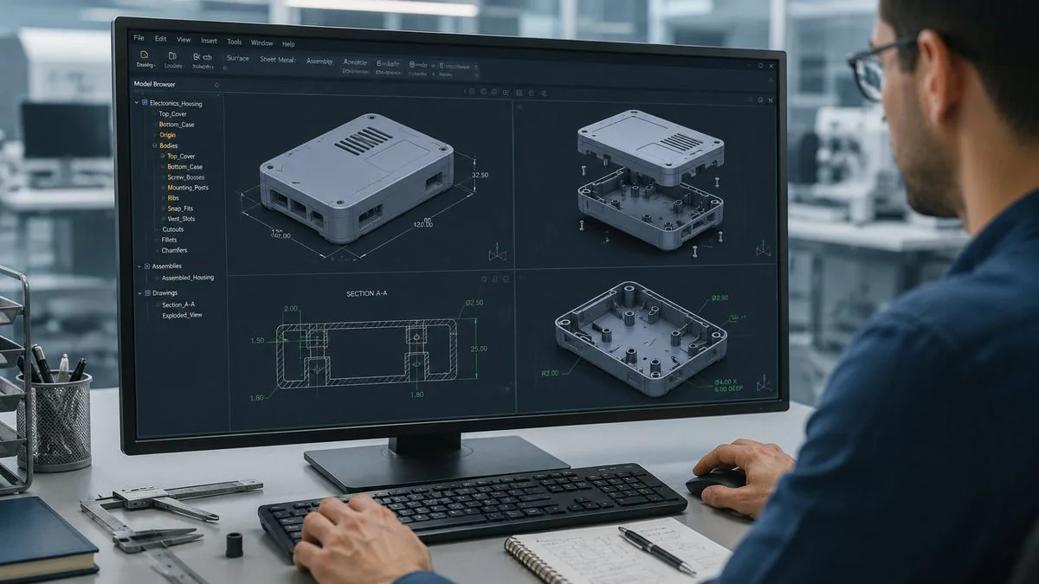Image resolution: width=1039 pixels, height=584 pixels.
Task: Select the 25.00 section height dimension
Action: (480, 350)
